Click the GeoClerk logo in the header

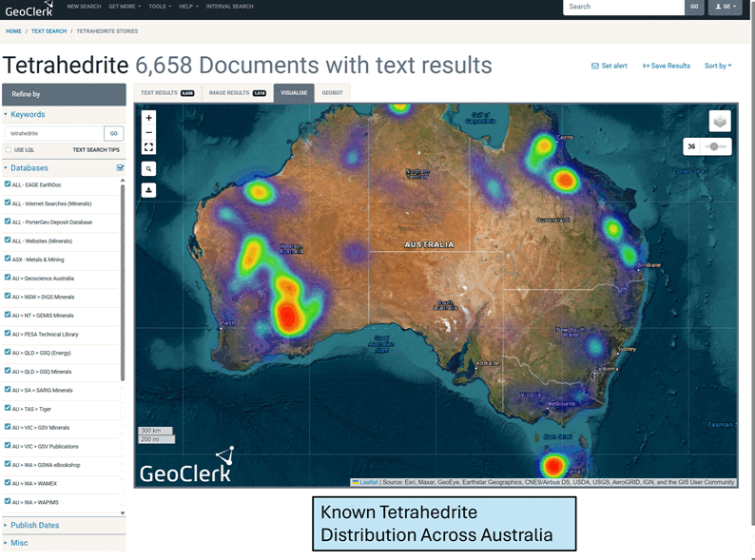pos(29,9)
